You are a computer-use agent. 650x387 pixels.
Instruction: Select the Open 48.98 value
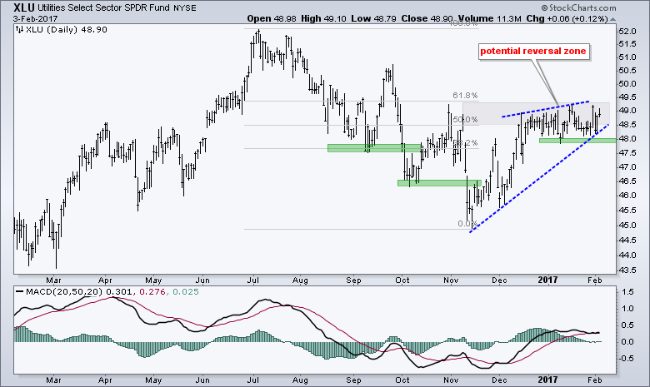[x=272, y=18]
